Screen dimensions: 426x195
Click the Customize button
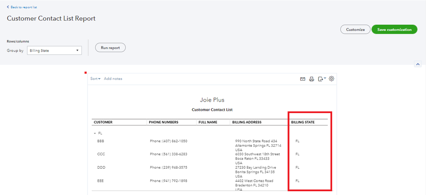click(x=355, y=29)
